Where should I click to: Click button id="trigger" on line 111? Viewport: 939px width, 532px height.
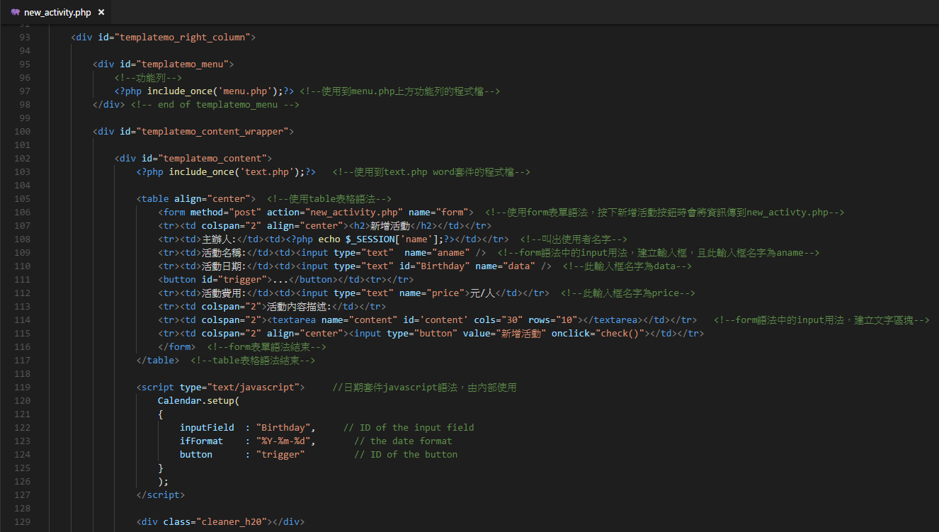click(x=215, y=279)
